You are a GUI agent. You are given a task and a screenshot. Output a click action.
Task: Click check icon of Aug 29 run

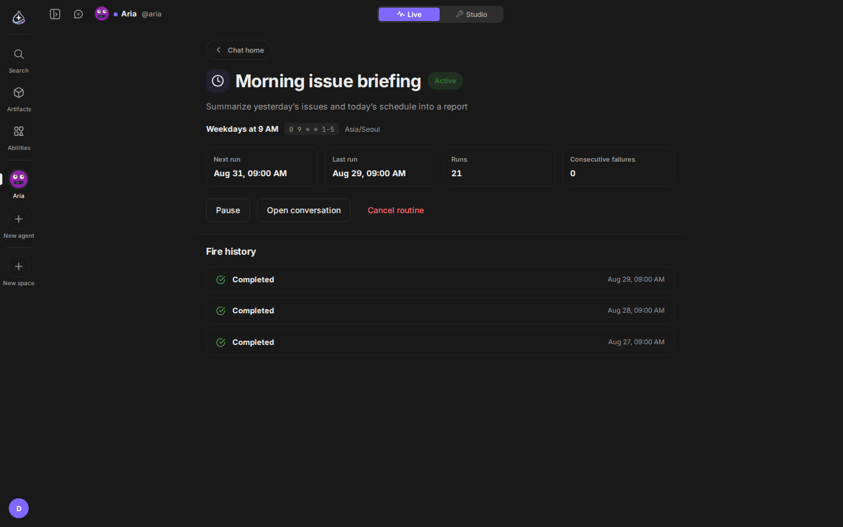click(x=221, y=280)
